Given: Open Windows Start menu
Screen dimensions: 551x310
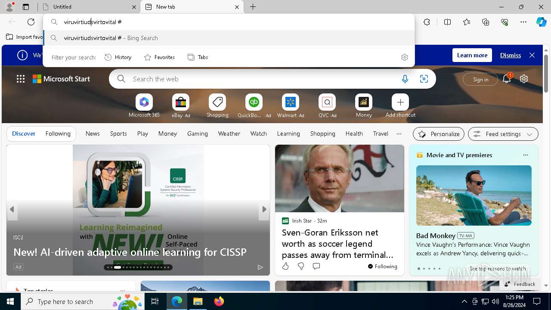Looking at the screenshot, I should [10, 301].
